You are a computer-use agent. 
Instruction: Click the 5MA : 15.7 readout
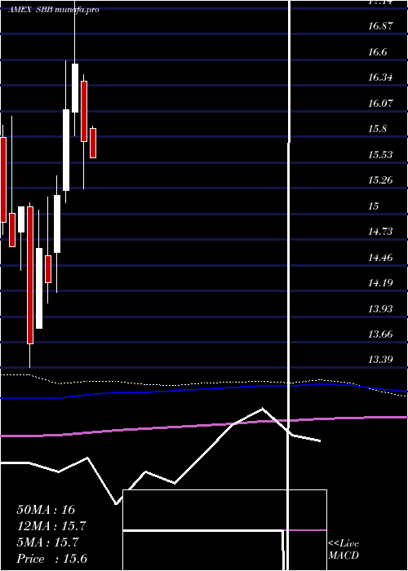point(47,542)
